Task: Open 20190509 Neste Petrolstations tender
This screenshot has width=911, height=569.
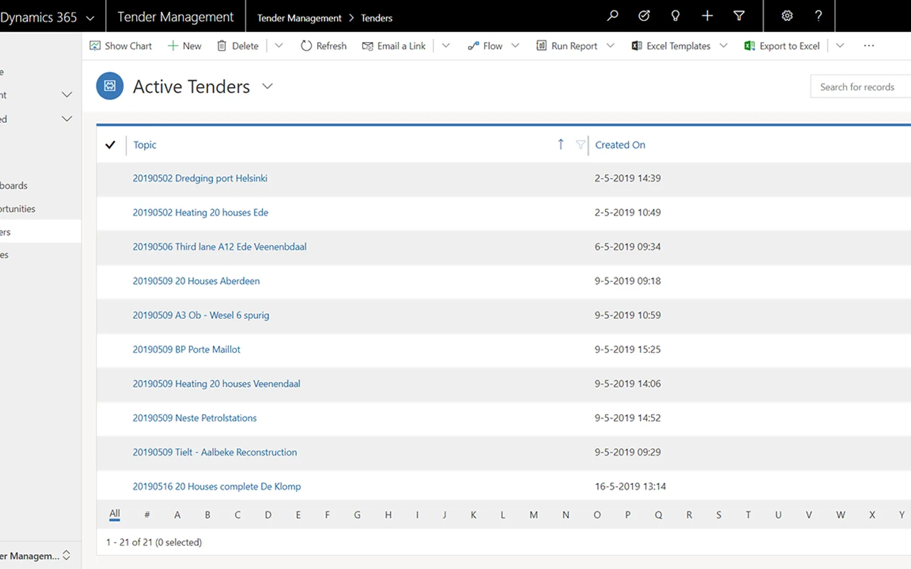Action: tap(195, 418)
